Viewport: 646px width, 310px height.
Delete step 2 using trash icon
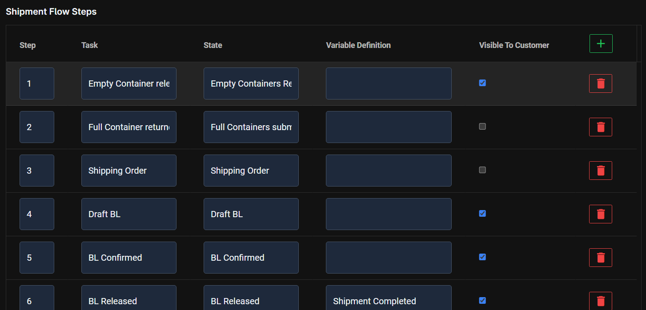(601, 127)
